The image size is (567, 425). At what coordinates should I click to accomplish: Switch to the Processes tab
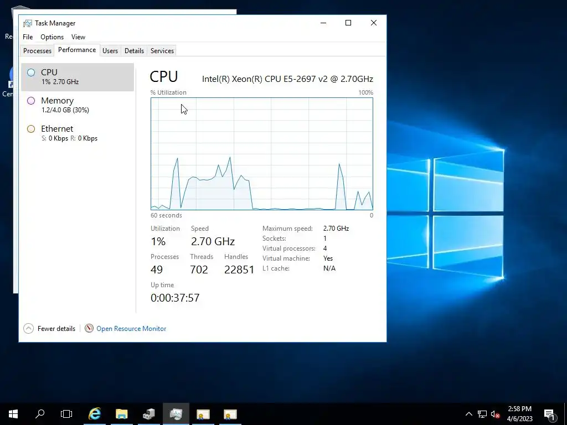pyautogui.click(x=37, y=50)
